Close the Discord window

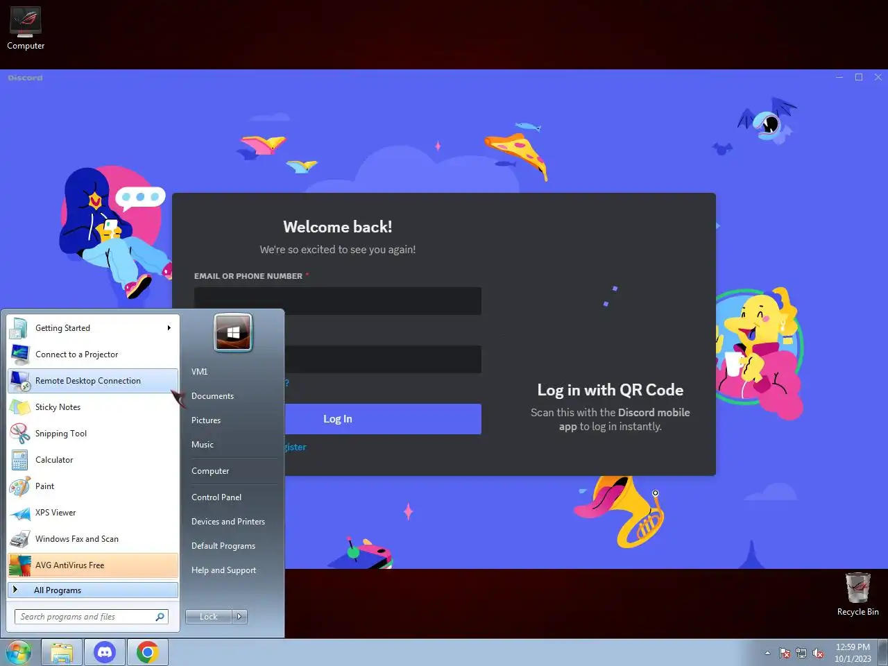click(x=878, y=77)
